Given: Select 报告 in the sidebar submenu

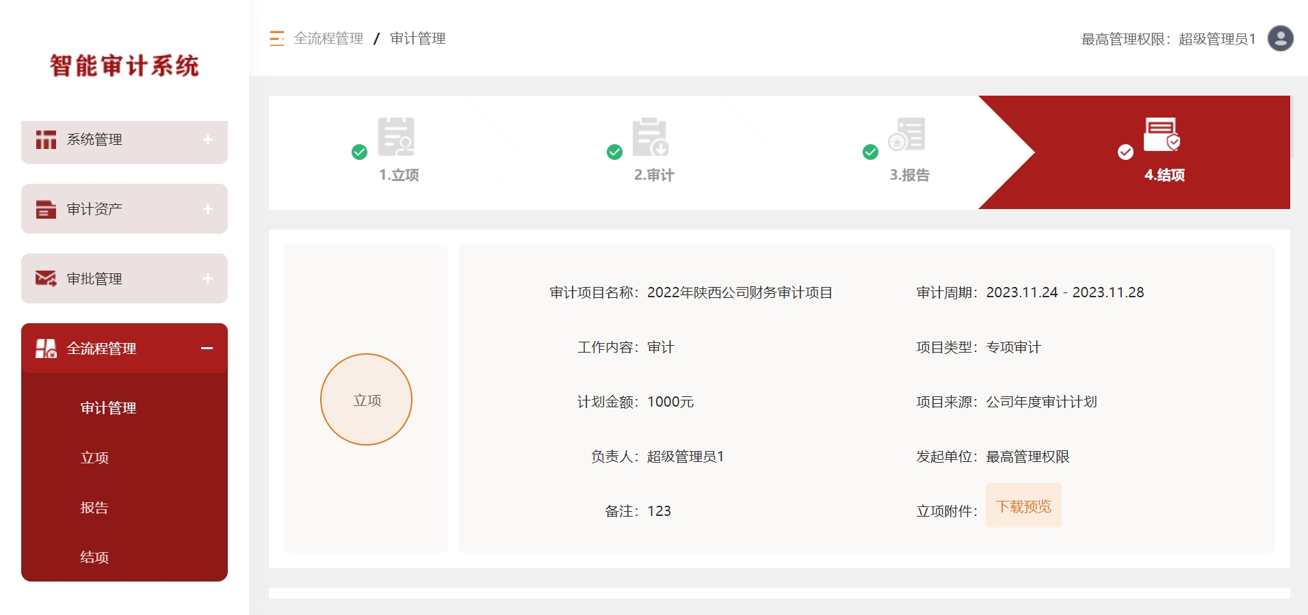Looking at the screenshot, I should [x=94, y=508].
